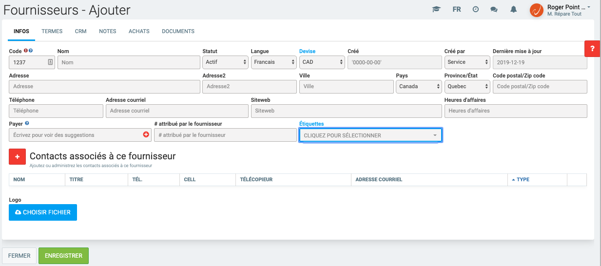Screen dimensions: 601x266
Task: Click the ENREGISTRER button
Action: 63,256
